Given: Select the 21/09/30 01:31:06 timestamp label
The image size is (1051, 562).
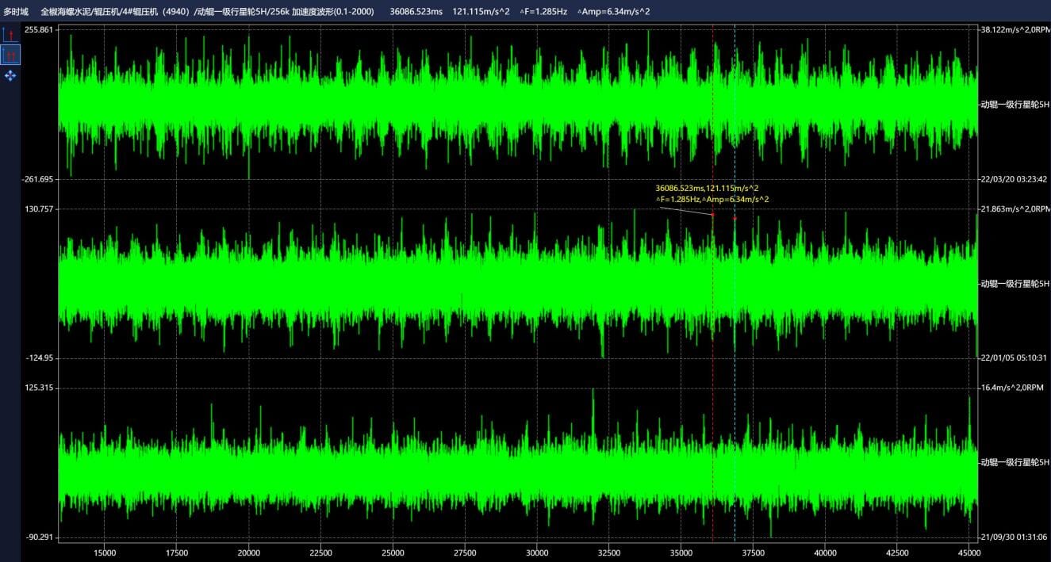Looking at the screenshot, I should [1015, 537].
